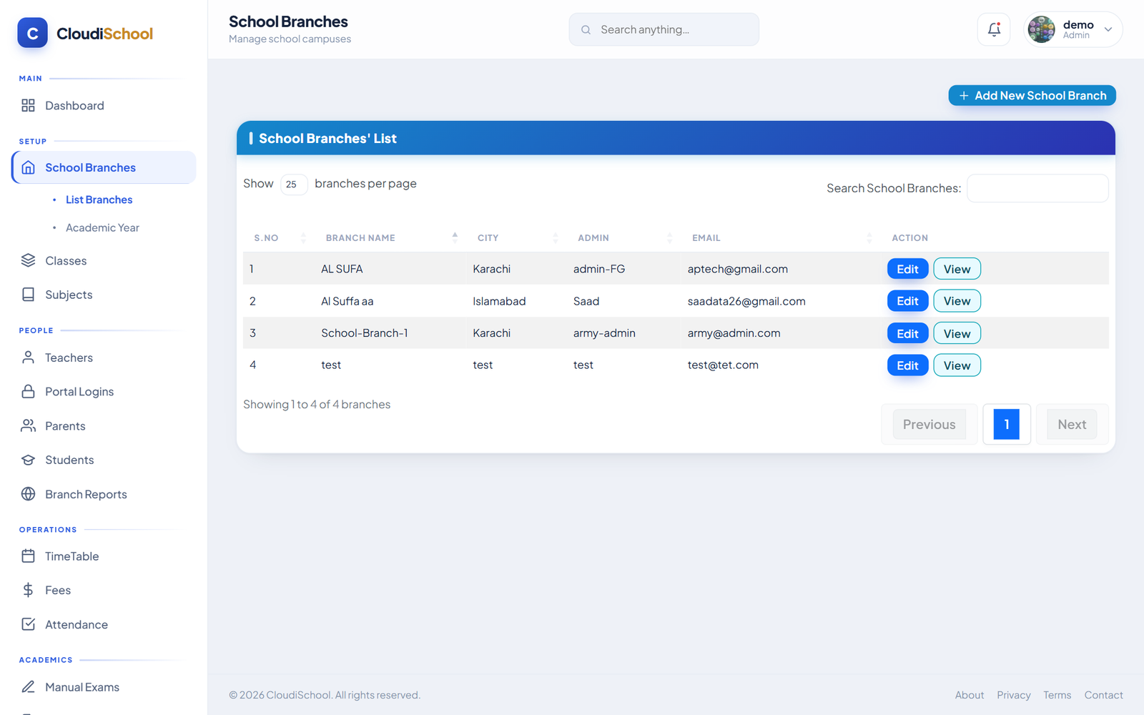Image resolution: width=1144 pixels, height=715 pixels.
Task: Go to Classes in sidebar
Action: click(104, 261)
